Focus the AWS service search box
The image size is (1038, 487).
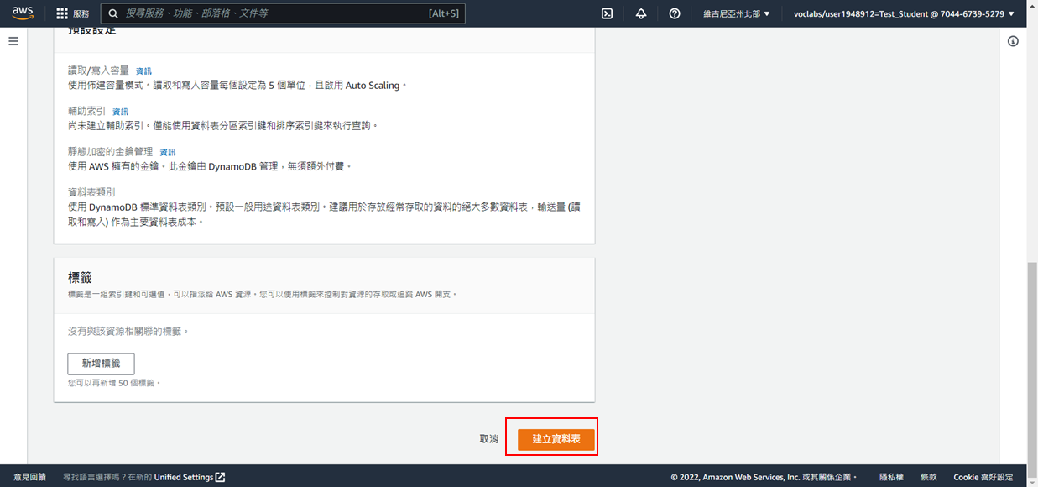283,13
